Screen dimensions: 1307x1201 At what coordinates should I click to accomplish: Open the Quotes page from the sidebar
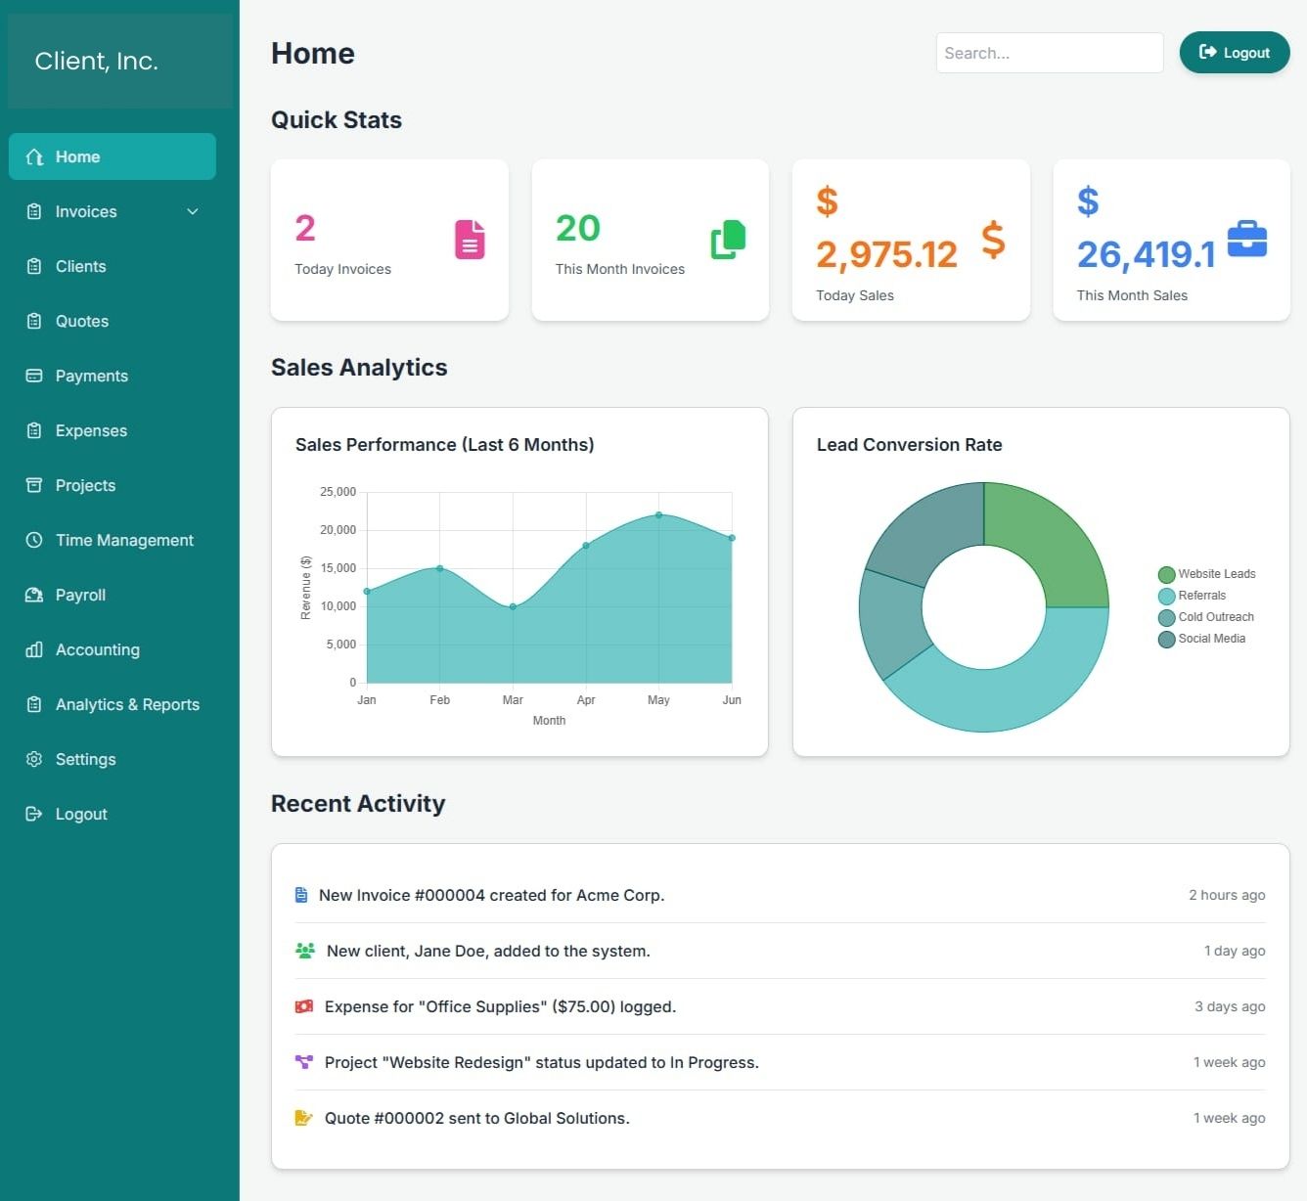(x=81, y=321)
